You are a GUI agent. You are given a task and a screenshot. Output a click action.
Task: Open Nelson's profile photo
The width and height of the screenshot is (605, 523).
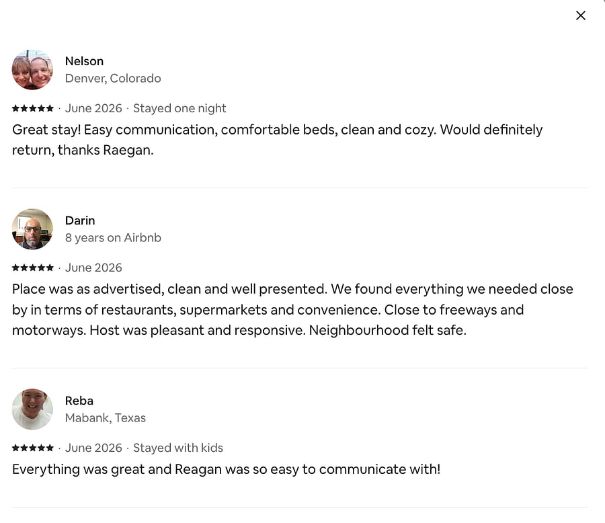pos(32,70)
